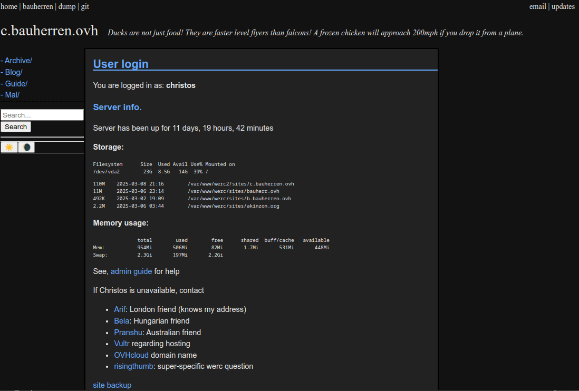Focus the Search text field

tap(42, 115)
